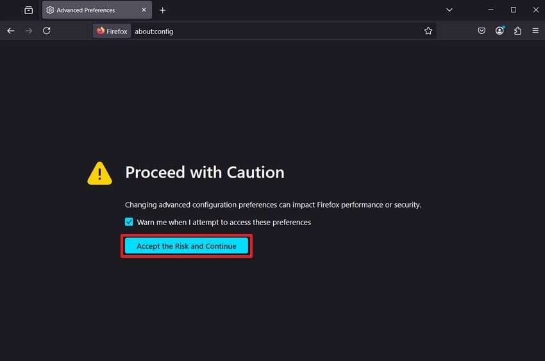Open a new tab with plus button
Screen dimensions: 545x361
[x=163, y=10]
